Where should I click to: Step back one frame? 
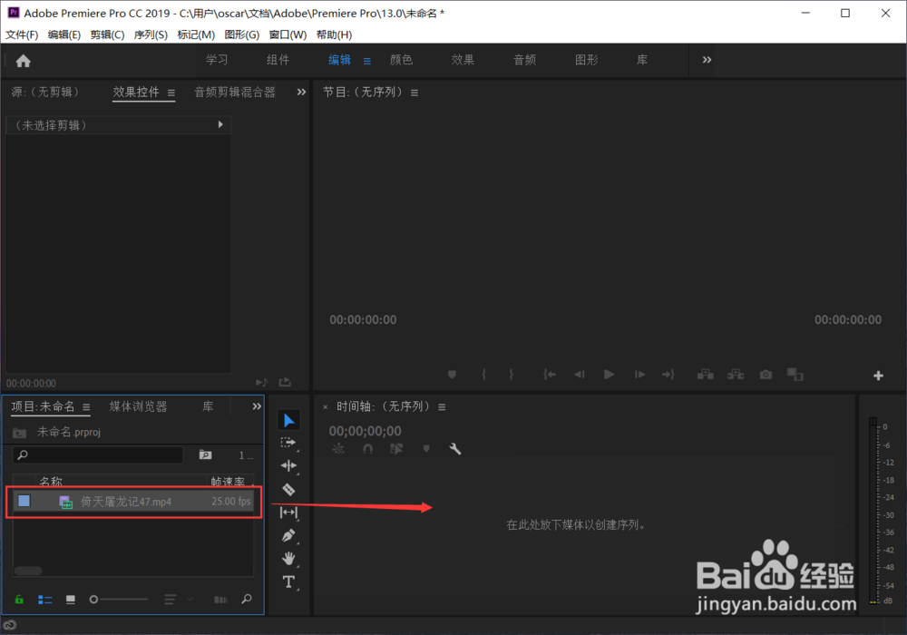(579, 375)
